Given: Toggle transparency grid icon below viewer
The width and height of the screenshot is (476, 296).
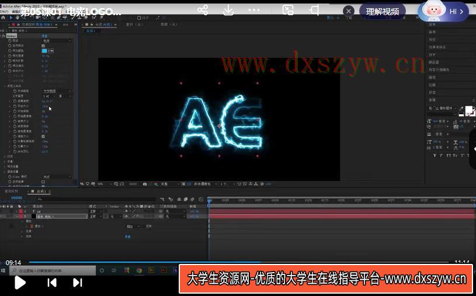Looking at the screenshot, I should click(x=189, y=184).
